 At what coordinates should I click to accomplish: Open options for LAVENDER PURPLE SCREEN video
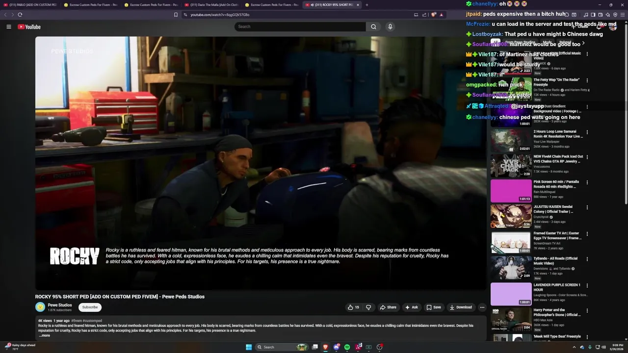point(587,285)
